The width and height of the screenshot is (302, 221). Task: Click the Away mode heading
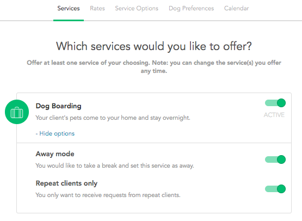(x=55, y=154)
